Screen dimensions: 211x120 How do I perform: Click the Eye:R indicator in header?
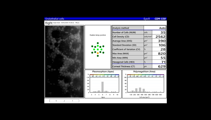[147, 19]
